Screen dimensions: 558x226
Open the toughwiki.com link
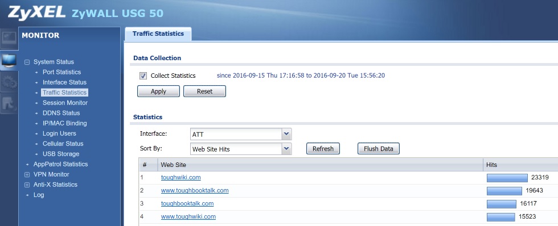181,177
